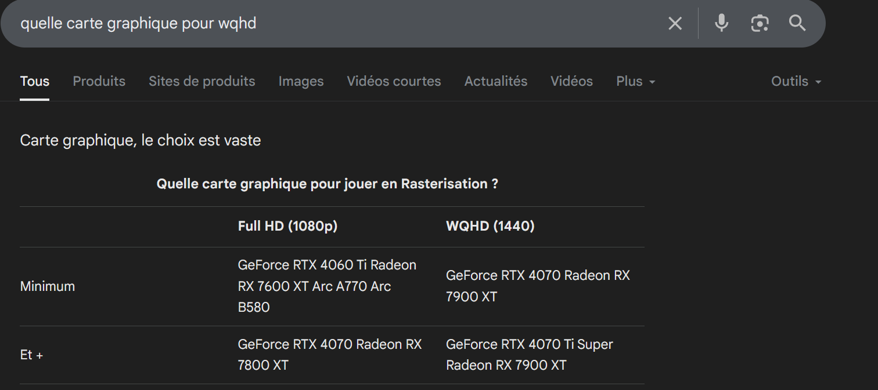Clear the search query with the X icon
The image size is (878, 390).
click(675, 24)
